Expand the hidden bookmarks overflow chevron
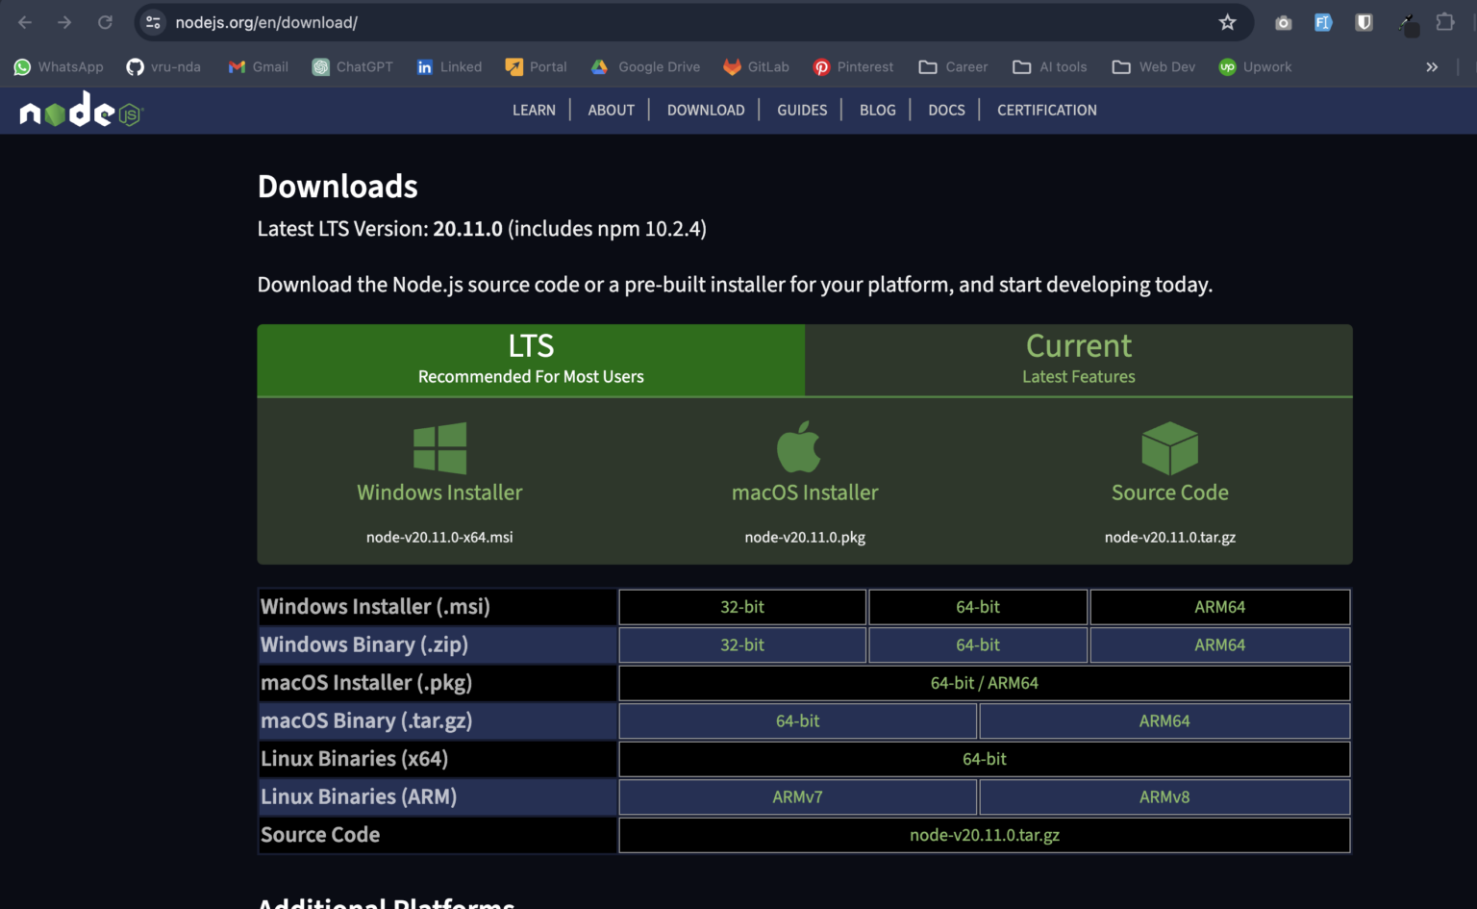The height and width of the screenshot is (909, 1477). click(1432, 66)
